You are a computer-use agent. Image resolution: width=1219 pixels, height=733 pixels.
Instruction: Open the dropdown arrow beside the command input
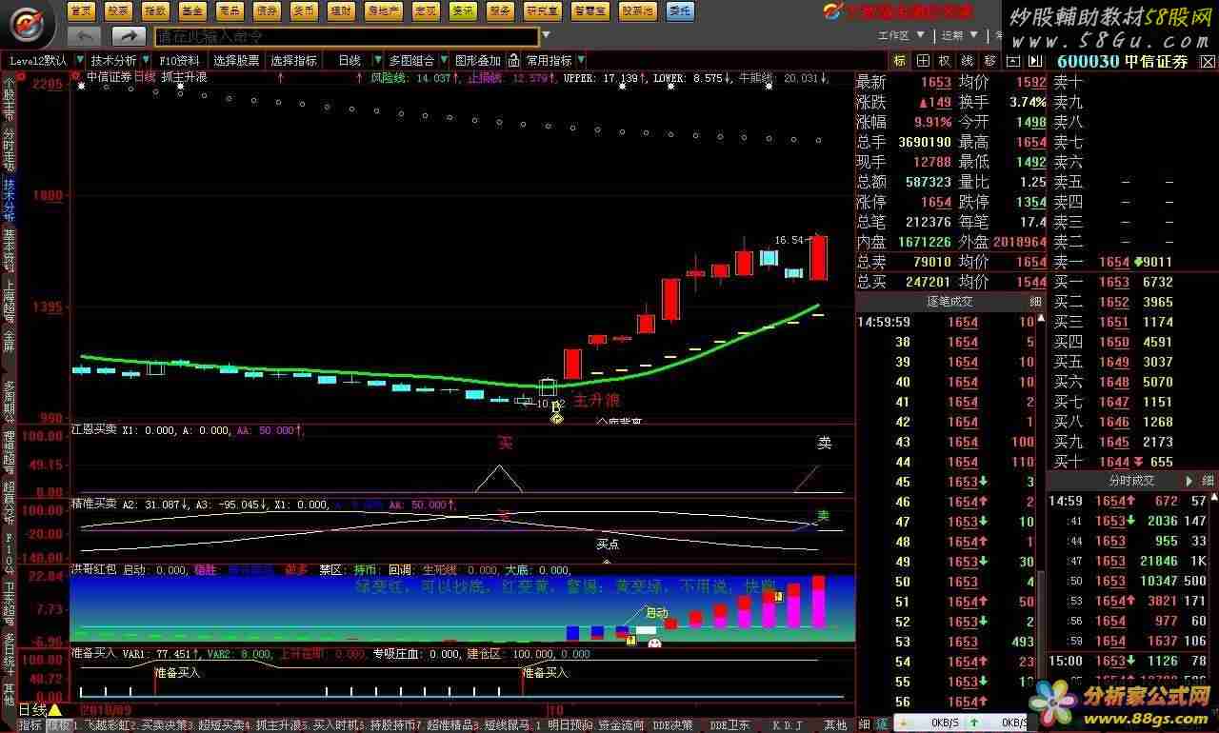[x=546, y=36]
